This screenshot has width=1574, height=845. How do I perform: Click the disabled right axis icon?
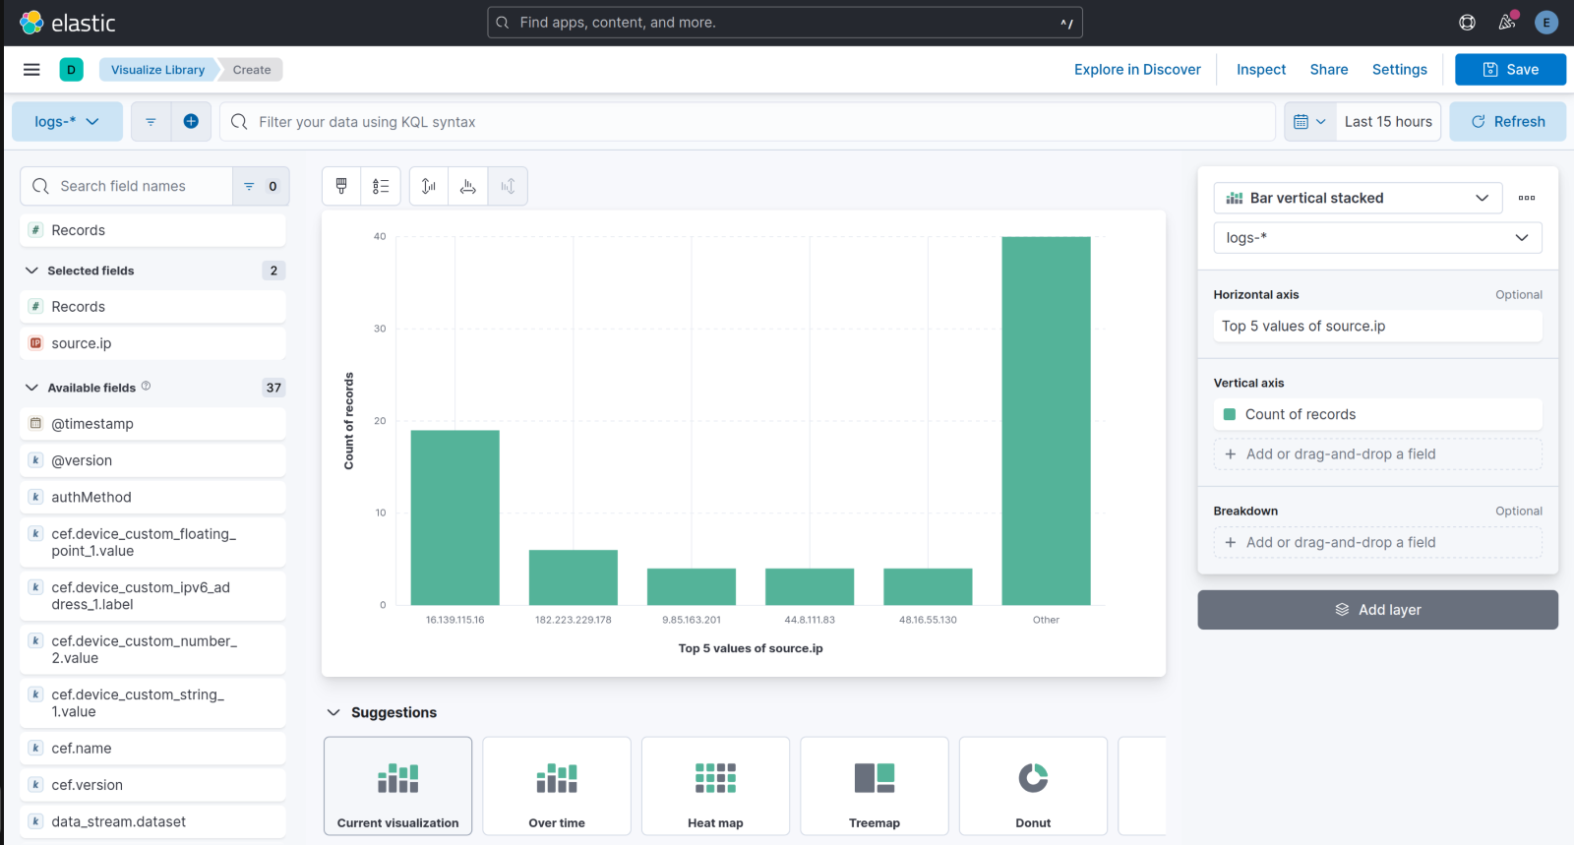(x=508, y=186)
